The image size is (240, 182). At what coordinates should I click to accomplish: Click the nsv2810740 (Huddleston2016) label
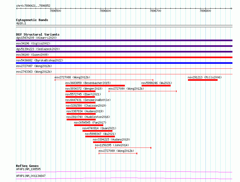pyautogui.click(x=88, y=117)
